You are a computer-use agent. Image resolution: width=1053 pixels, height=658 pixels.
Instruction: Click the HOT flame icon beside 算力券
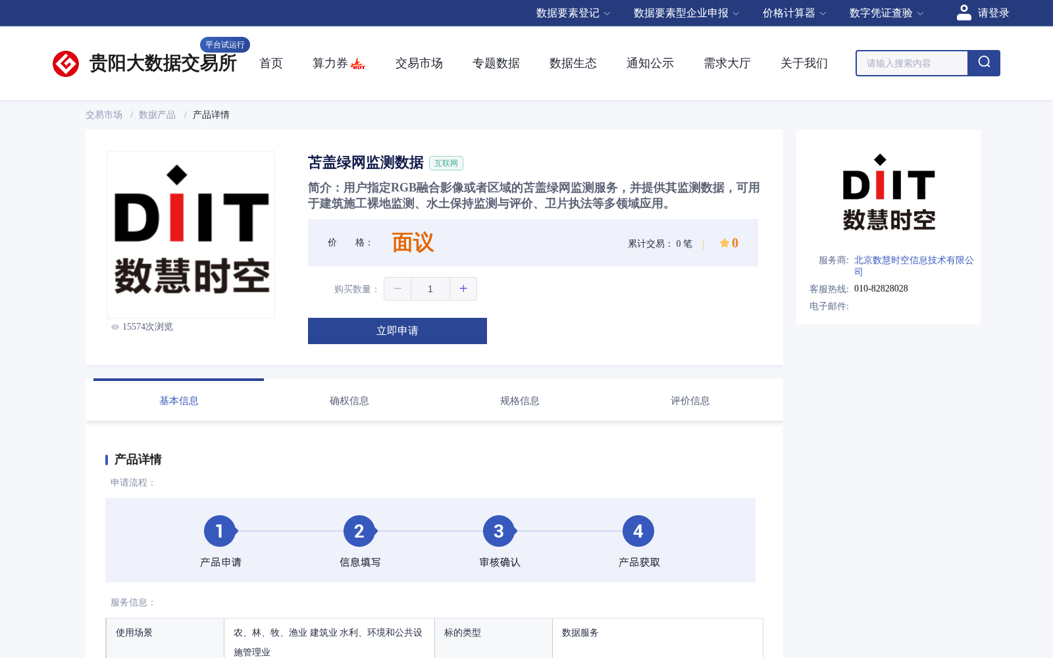pos(358,64)
